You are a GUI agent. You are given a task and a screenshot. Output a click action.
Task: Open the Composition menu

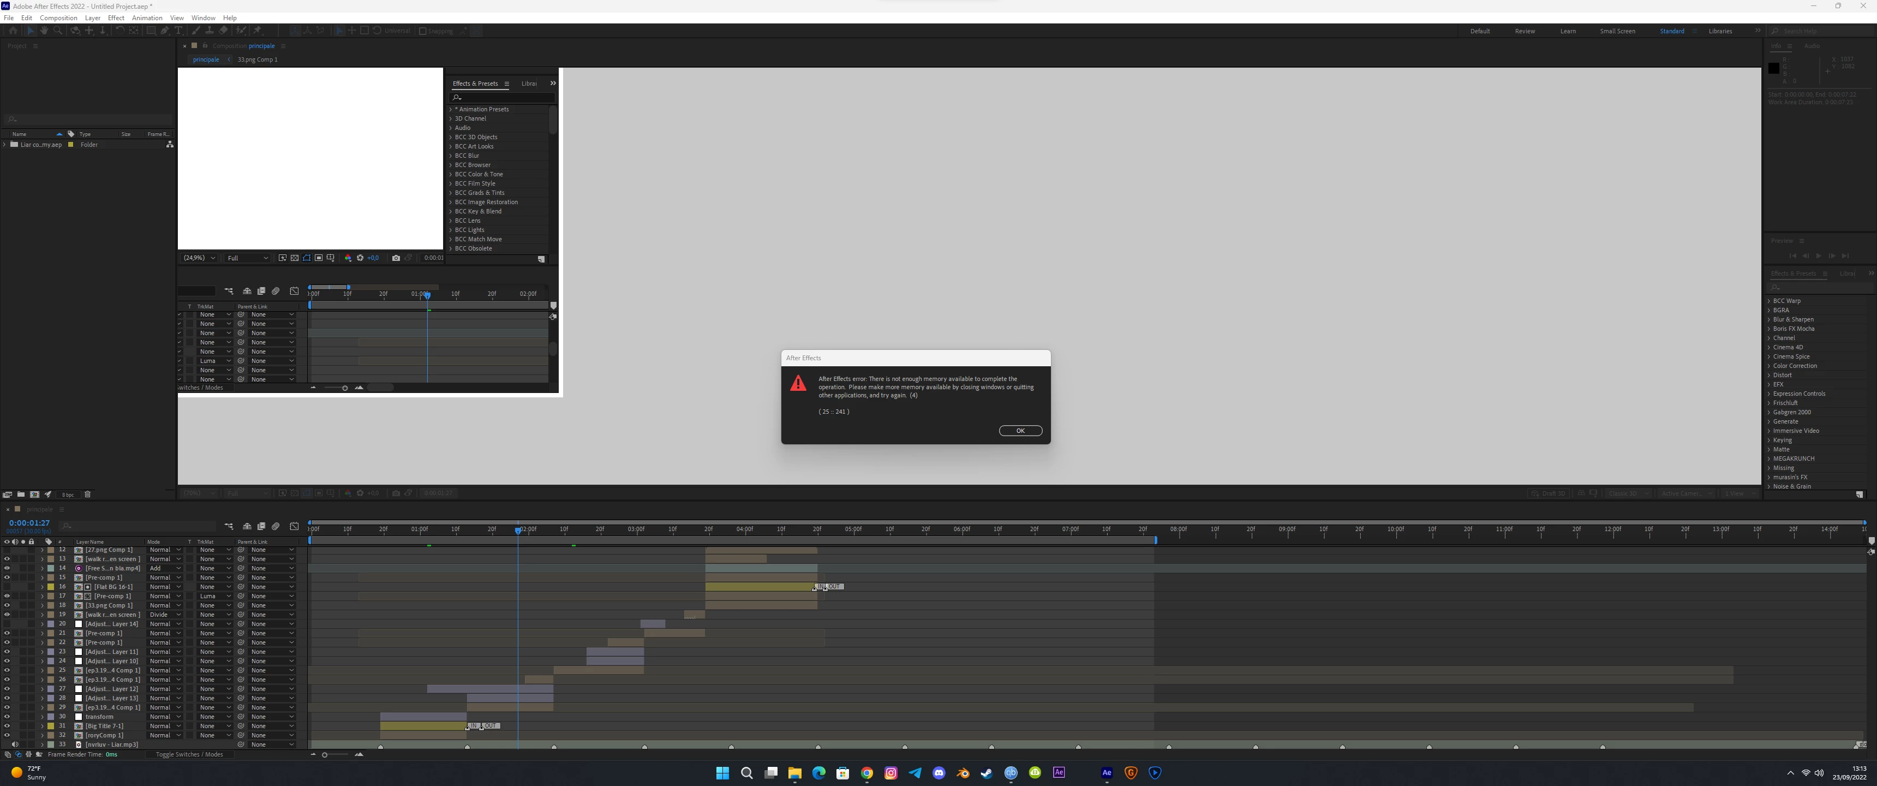click(58, 17)
